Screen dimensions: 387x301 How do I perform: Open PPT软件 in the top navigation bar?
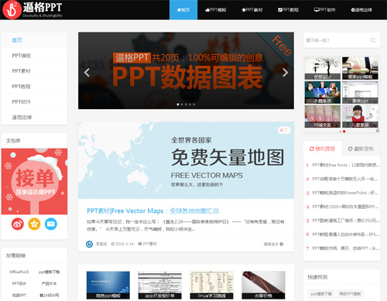pyautogui.click(x=324, y=10)
